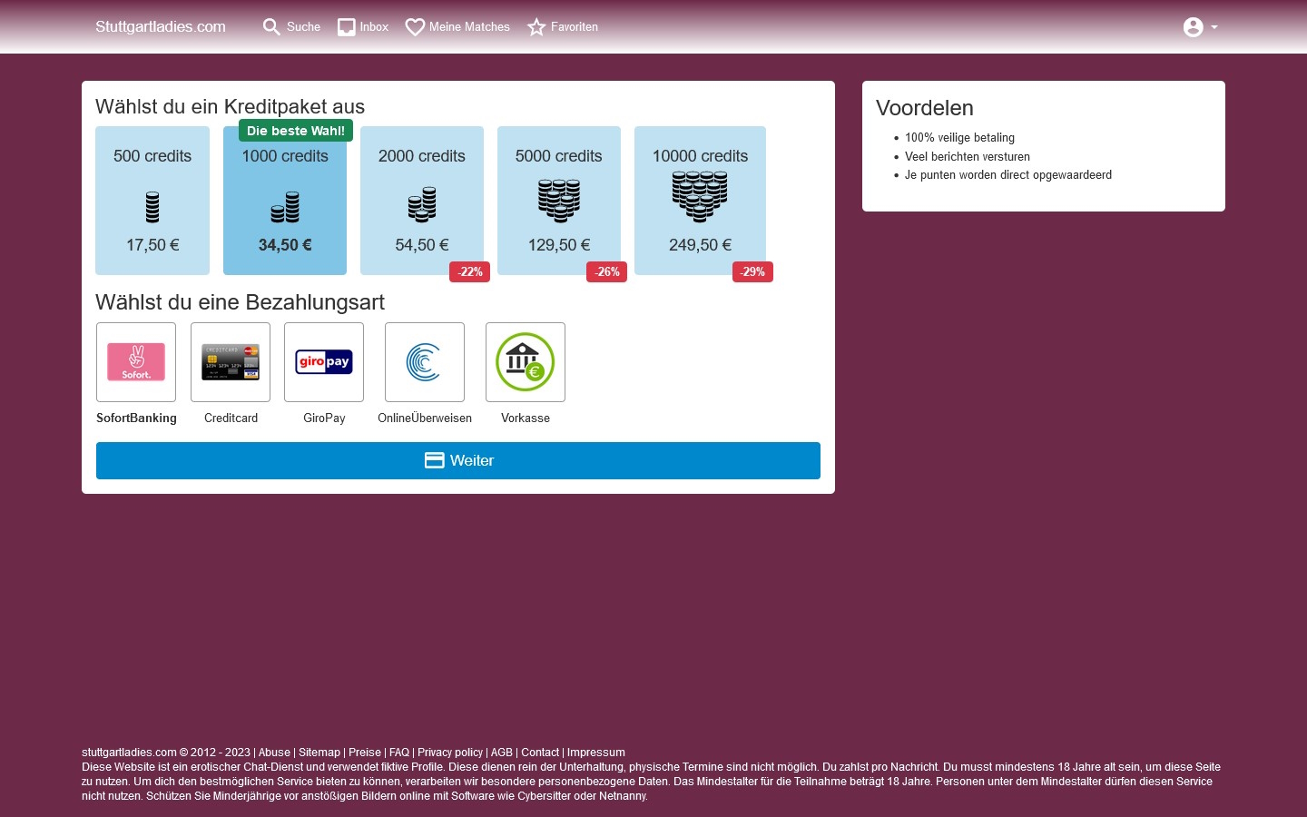Choose the Vorkasse bank icon
1307x817 pixels.
[x=526, y=362]
